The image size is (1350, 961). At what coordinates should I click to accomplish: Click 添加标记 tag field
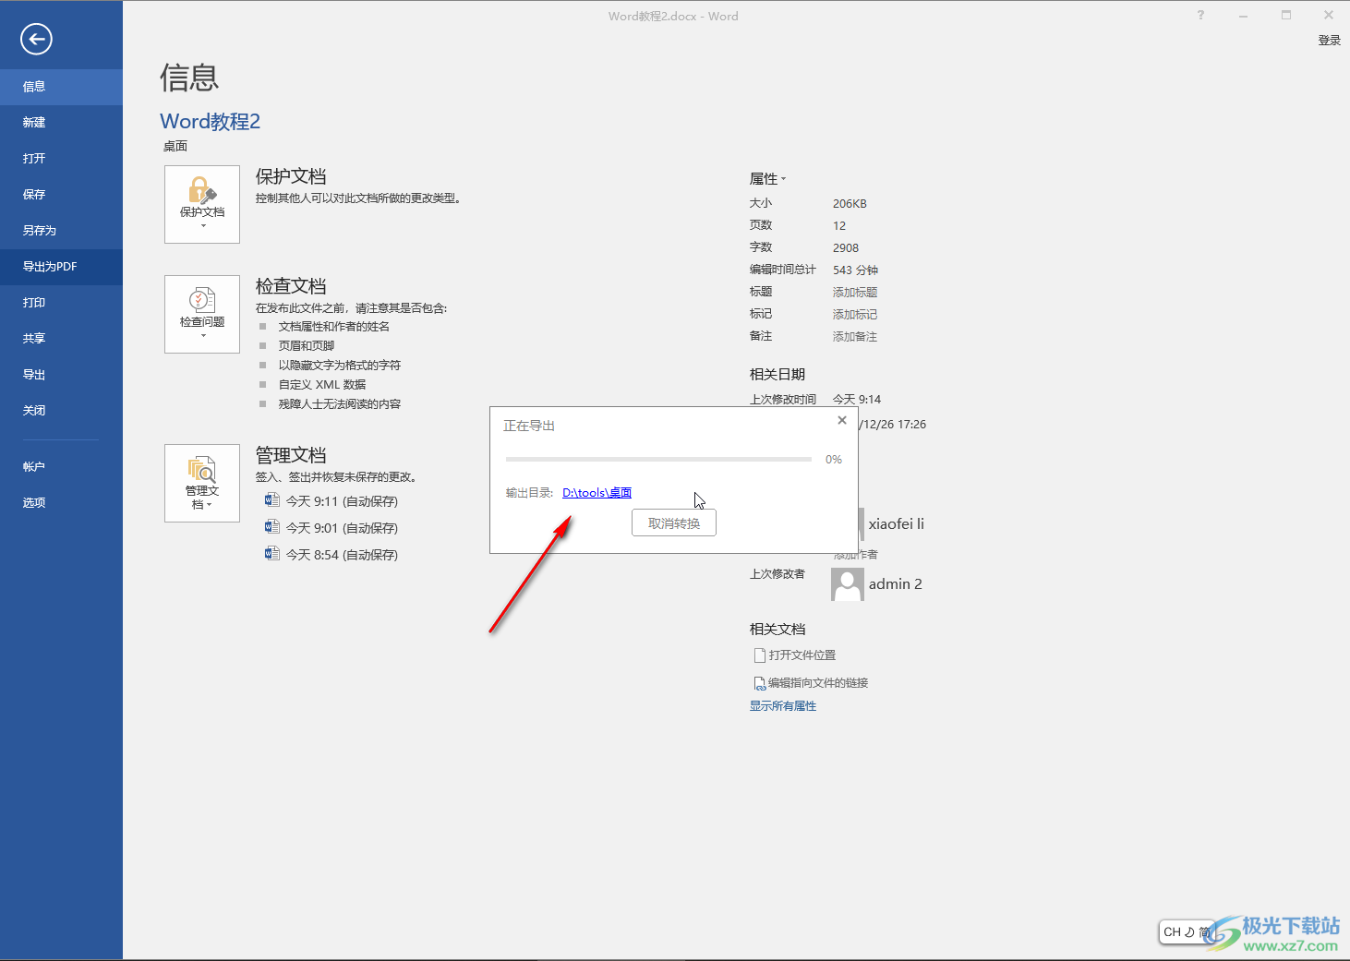855,315
